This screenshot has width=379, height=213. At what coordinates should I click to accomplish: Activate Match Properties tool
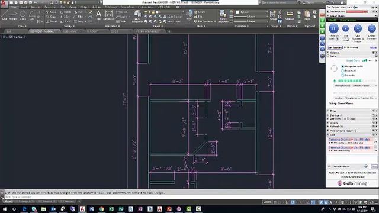(223, 17)
